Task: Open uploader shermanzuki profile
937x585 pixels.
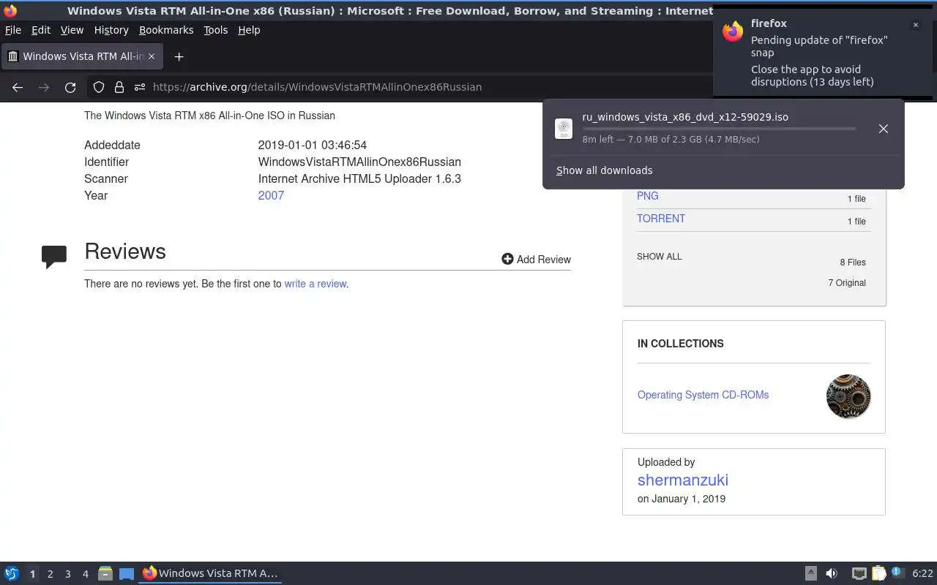Action: click(x=682, y=480)
